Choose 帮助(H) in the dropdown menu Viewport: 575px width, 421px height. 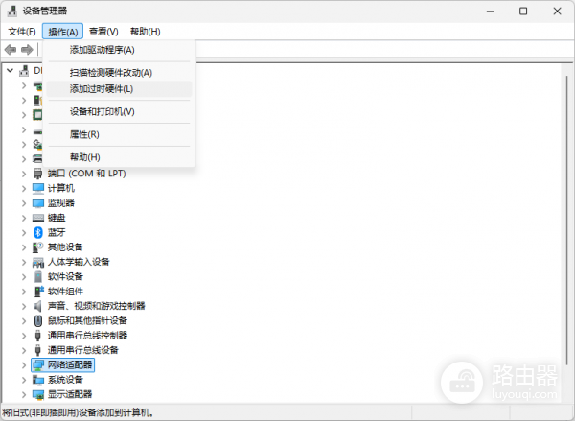tap(119, 157)
